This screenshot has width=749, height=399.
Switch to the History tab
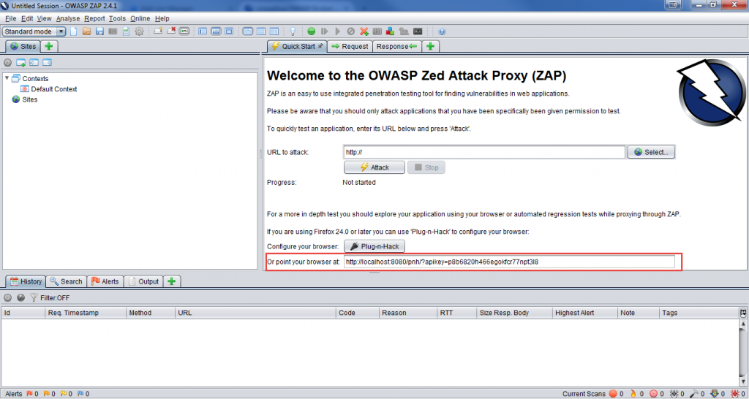[26, 281]
